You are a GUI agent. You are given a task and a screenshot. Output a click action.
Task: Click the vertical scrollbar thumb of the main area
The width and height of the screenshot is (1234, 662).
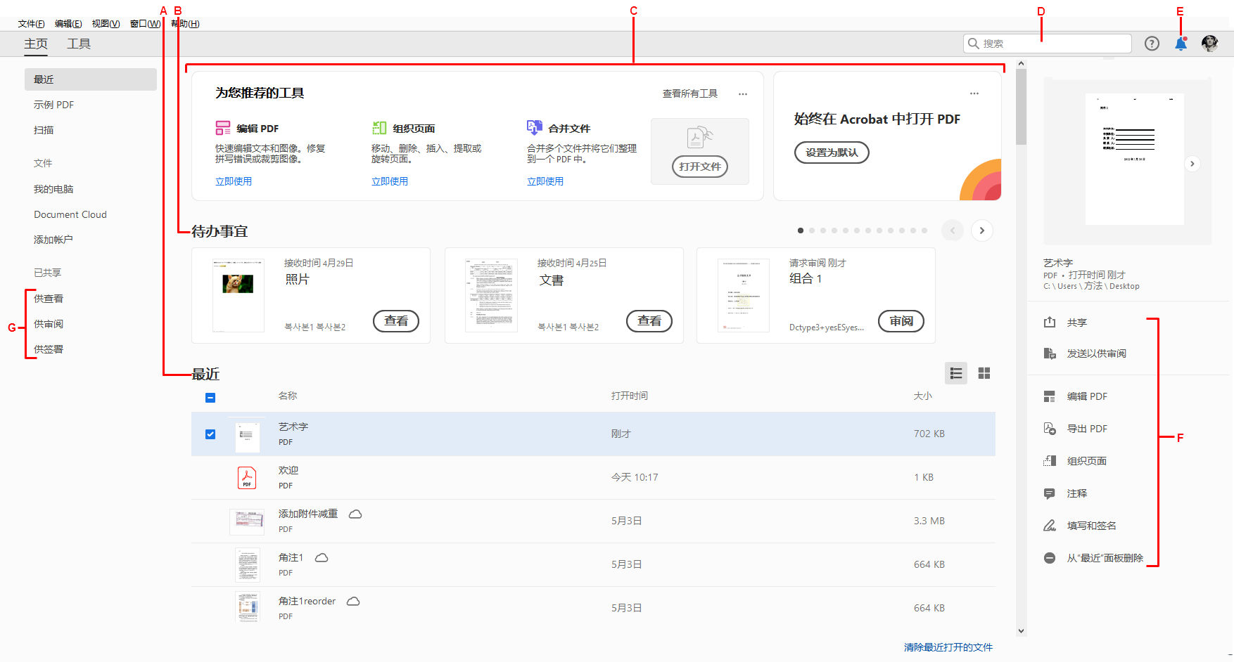1022,107
